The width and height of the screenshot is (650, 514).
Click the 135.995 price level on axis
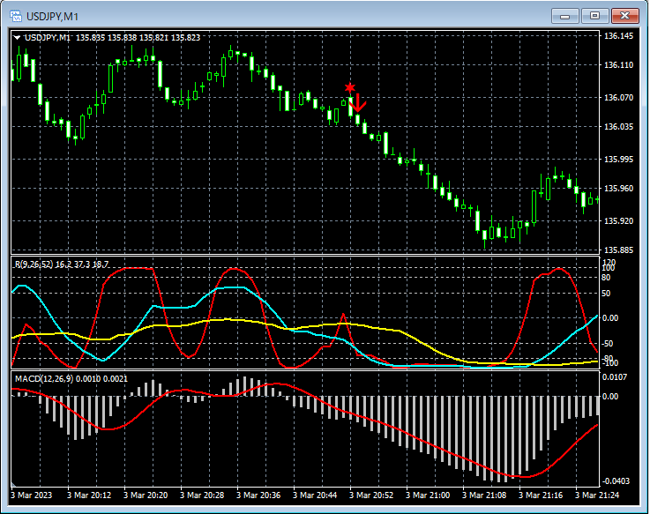(x=620, y=159)
